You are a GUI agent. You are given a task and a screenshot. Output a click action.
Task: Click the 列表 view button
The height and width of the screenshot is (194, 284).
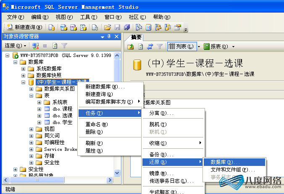tap(182, 47)
